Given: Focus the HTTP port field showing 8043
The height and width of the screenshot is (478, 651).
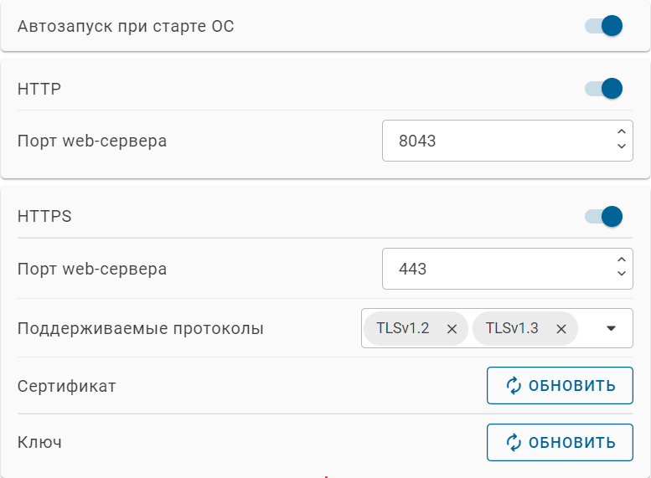Looking at the screenshot, I should (x=508, y=141).
